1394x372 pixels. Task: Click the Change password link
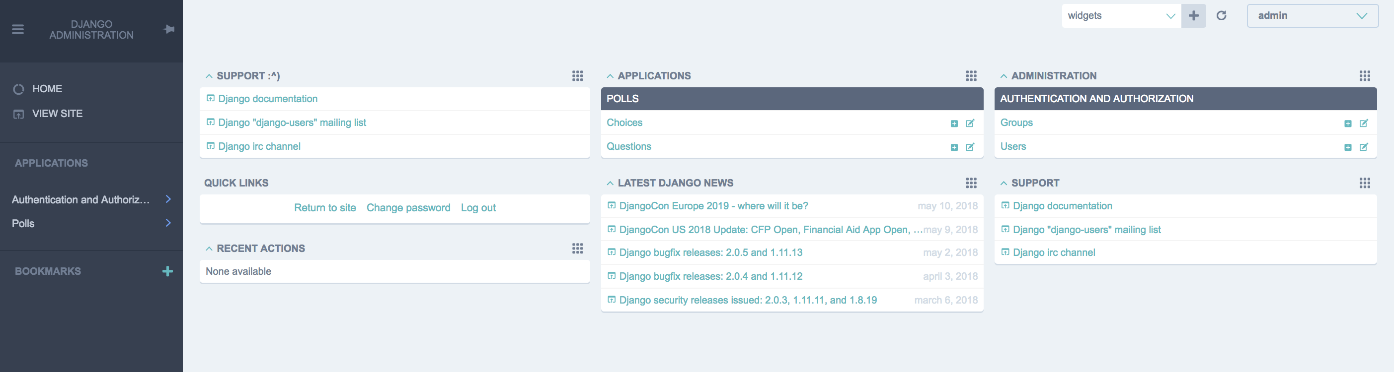pyautogui.click(x=408, y=208)
